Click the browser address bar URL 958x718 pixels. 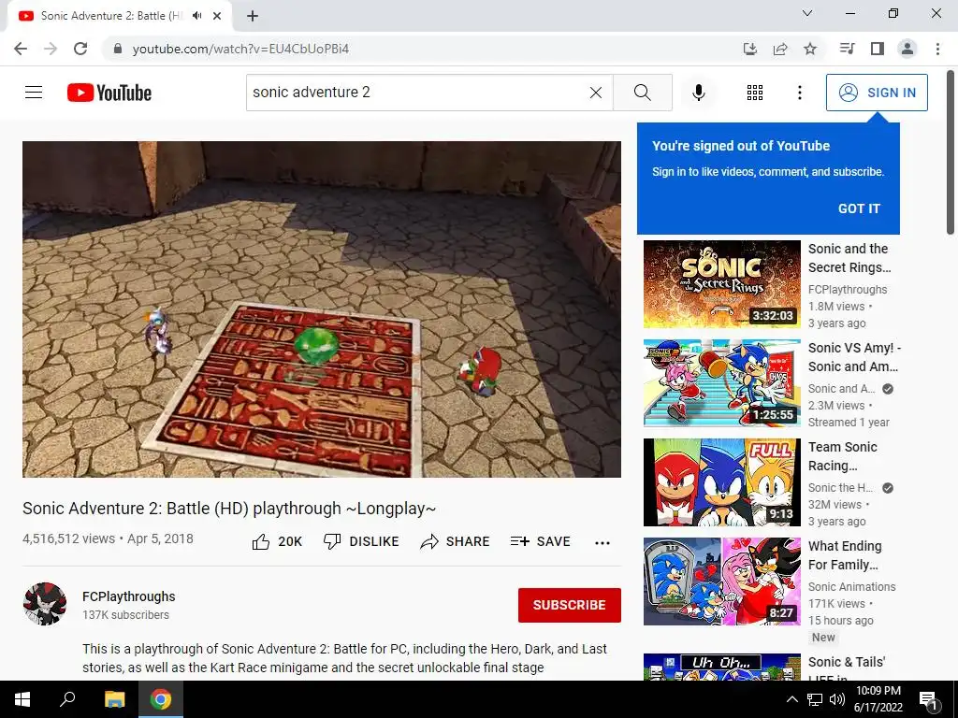coord(240,49)
